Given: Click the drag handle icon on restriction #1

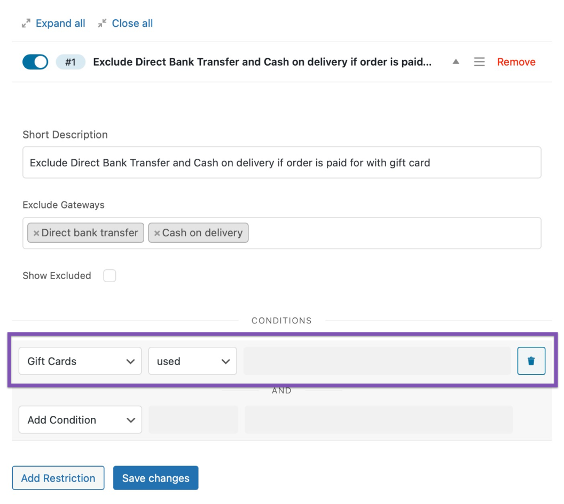Looking at the screenshot, I should [x=479, y=61].
